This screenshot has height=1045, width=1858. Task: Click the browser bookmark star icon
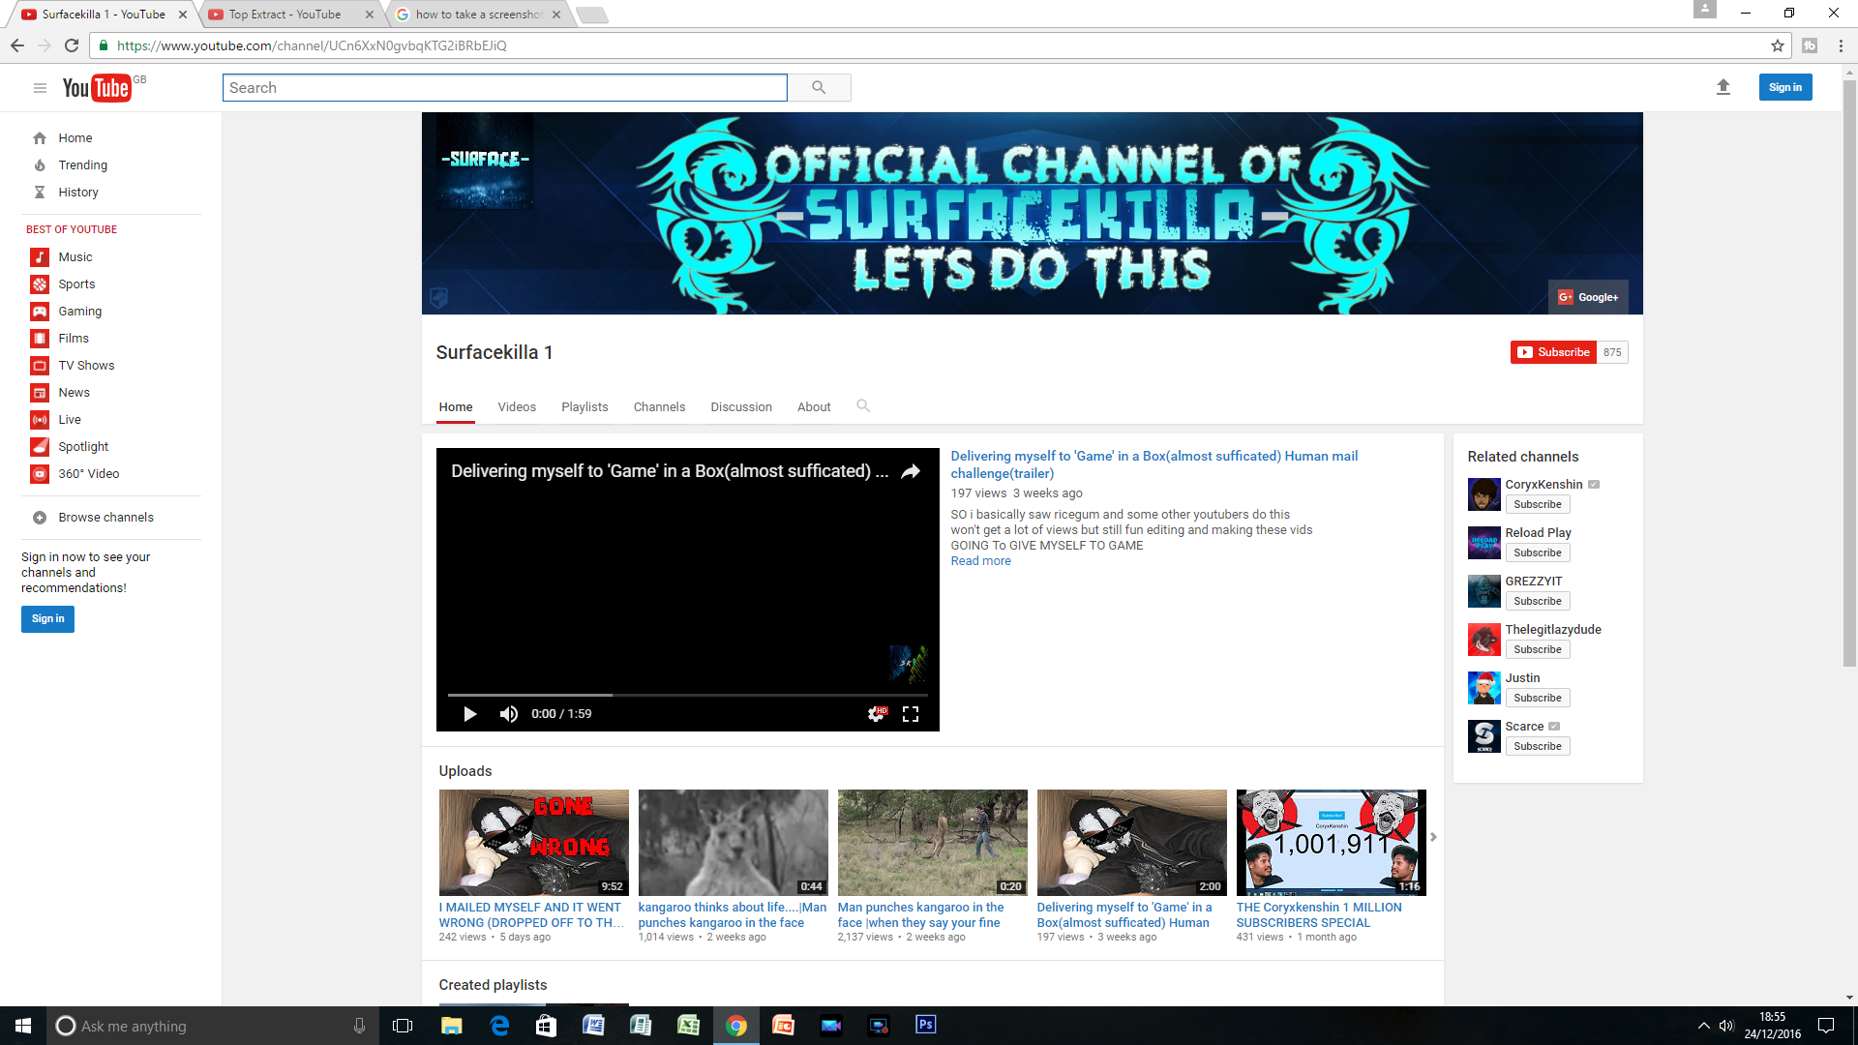[1778, 45]
